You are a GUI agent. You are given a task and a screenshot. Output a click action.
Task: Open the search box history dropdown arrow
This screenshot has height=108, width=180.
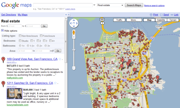tap(94, 5)
